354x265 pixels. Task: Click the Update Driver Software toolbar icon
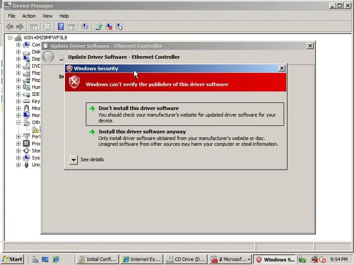tap(99, 27)
